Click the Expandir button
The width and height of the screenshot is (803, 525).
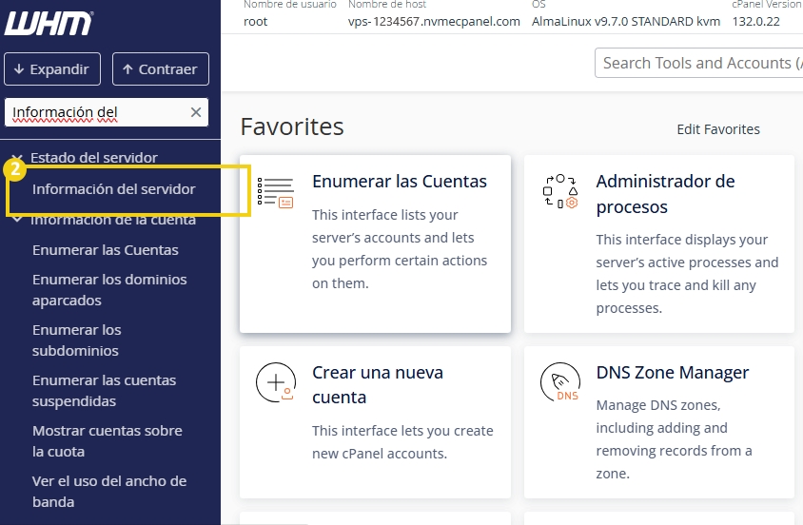coord(52,69)
